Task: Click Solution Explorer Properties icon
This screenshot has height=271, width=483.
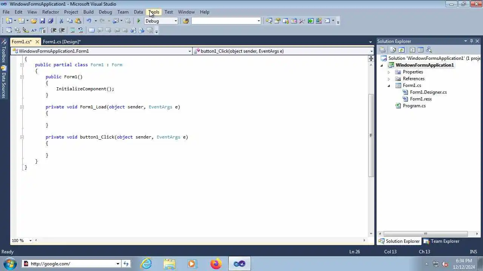Action: [x=382, y=50]
